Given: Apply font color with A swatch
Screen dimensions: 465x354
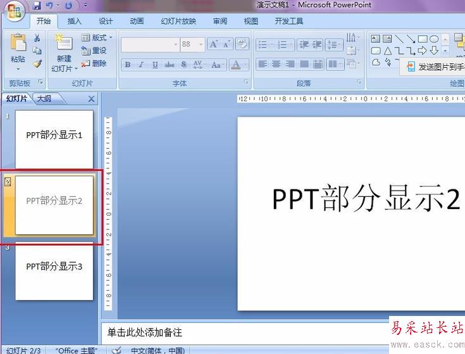Looking at the screenshot, I should click(x=236, y=65).
